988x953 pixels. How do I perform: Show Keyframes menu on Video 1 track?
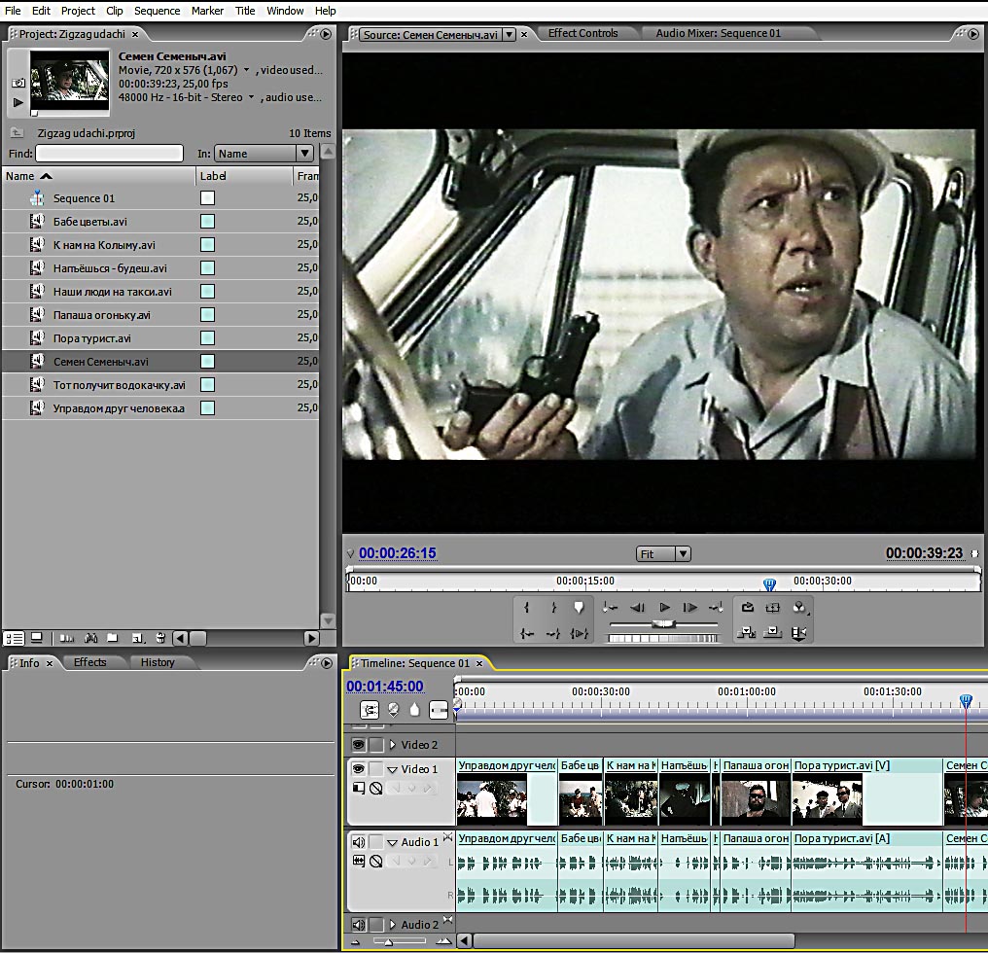[x=376, y=788]
